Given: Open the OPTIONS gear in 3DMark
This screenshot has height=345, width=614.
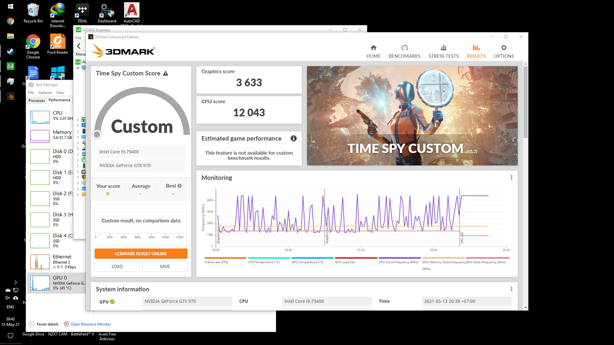Looking at the screenshot, I should tap(504, 52).
